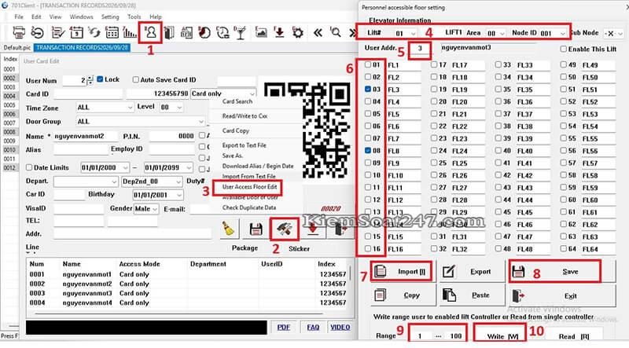Open the Card only access mode dropdown
This screenshot has height=348, width=629.
tap(252, 93)
